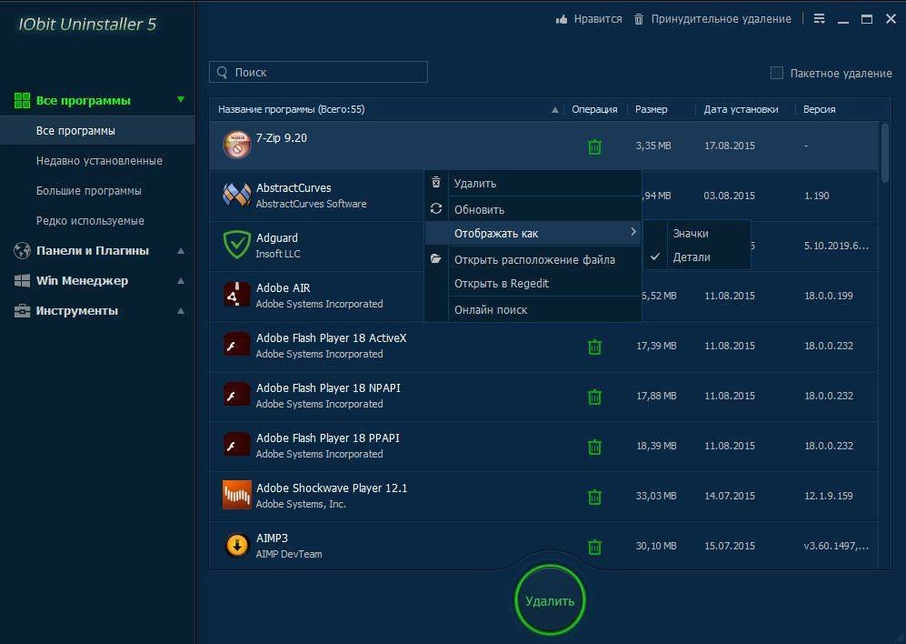This screenshot has height=644, width=906.
Task: Click the sort arrow in the name column
Action: point(554,110)
